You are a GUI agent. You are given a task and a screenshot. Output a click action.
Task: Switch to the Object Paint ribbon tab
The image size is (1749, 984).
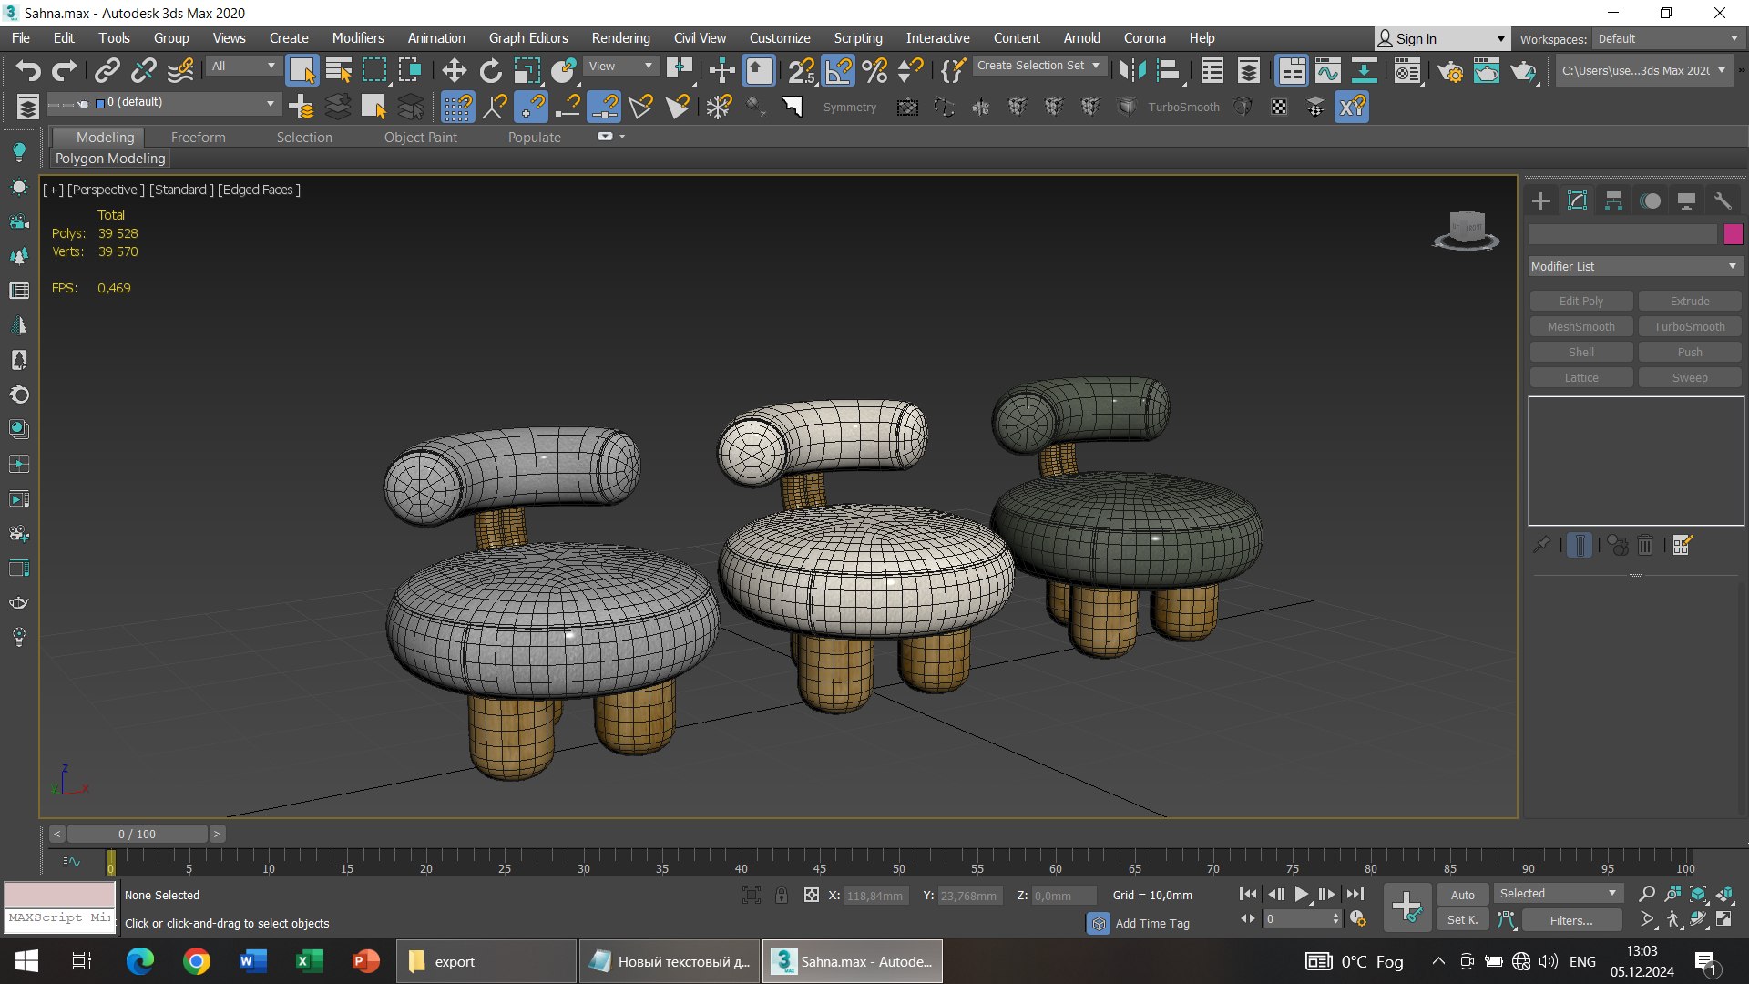pos(420,138)
